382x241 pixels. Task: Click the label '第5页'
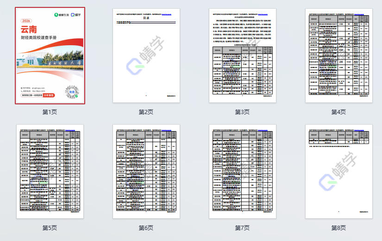pyautogui.click(x=50, y=228)
